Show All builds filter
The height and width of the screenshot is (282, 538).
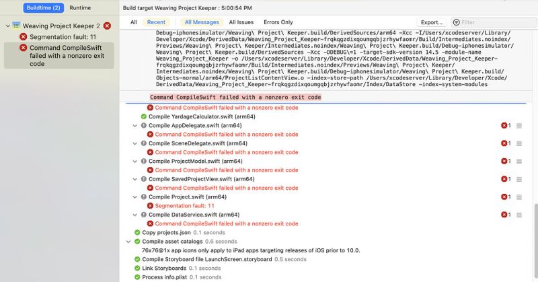point(133,22)
